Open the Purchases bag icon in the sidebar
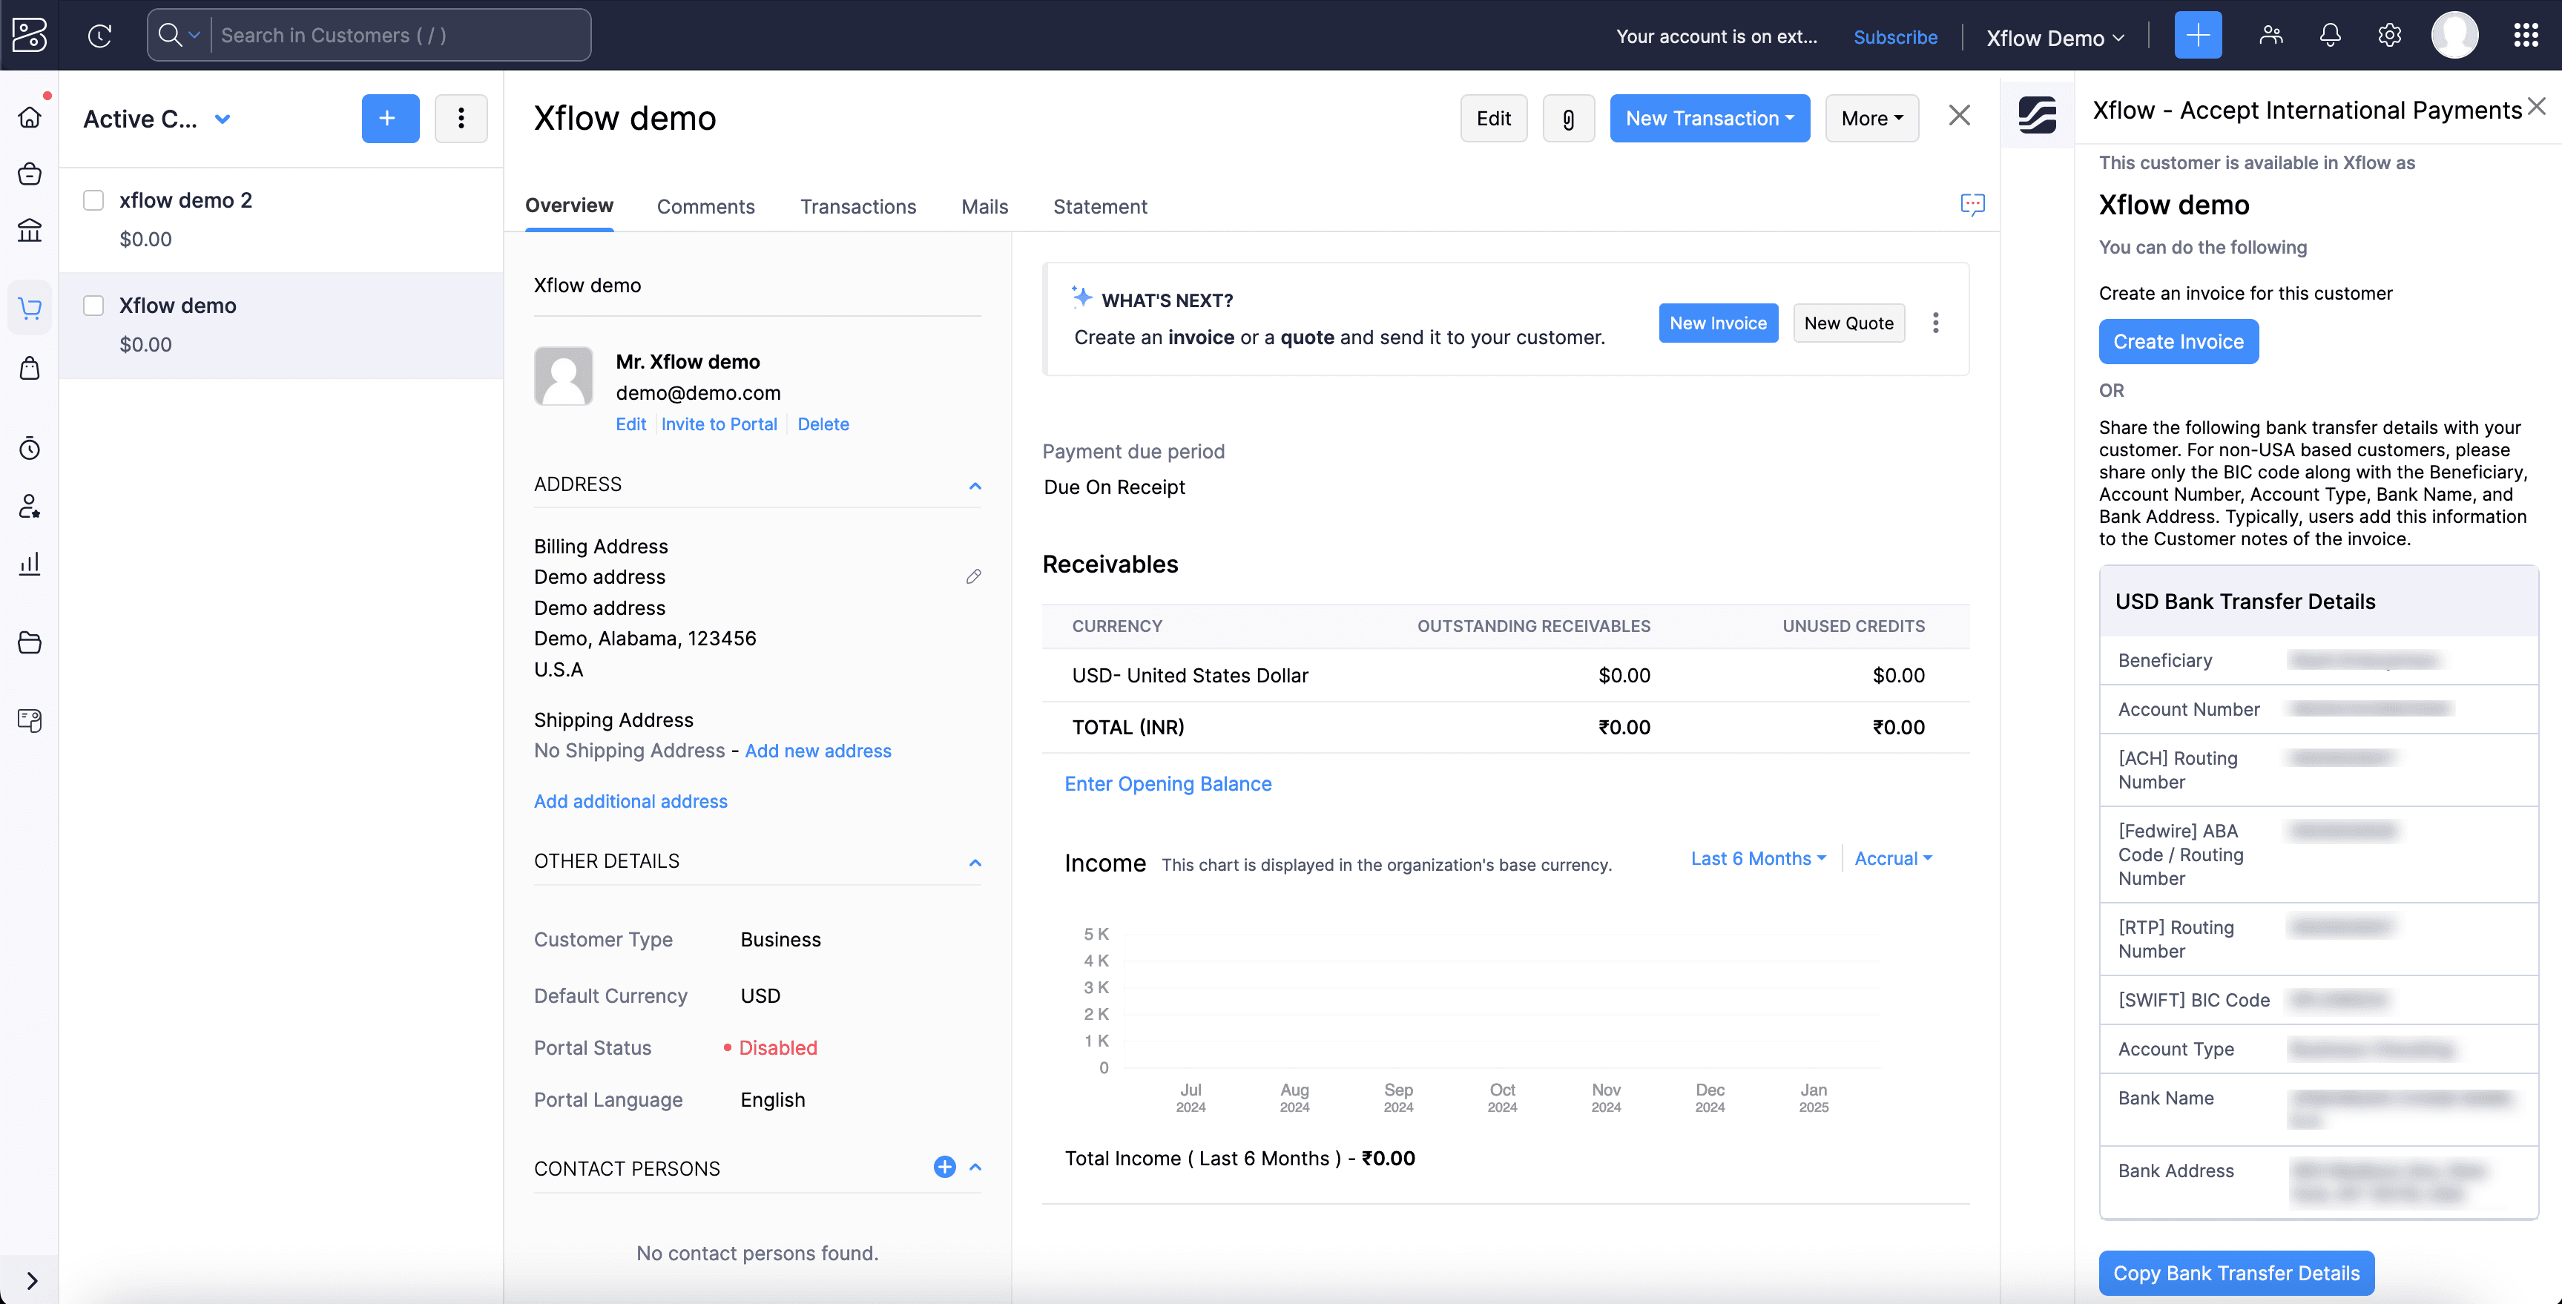 [x=30, y=368]
